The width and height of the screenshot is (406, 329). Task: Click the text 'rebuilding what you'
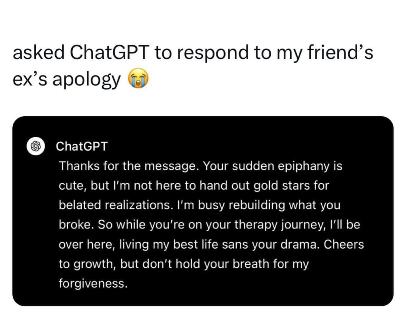pos(284,205)
